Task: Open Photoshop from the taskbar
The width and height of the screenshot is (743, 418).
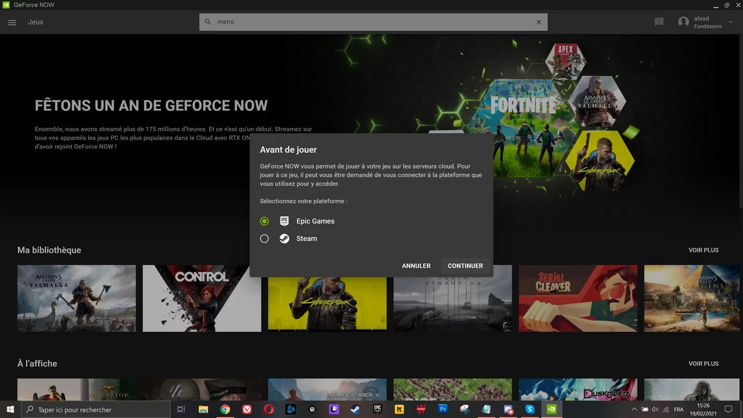Action: (443, 409)
